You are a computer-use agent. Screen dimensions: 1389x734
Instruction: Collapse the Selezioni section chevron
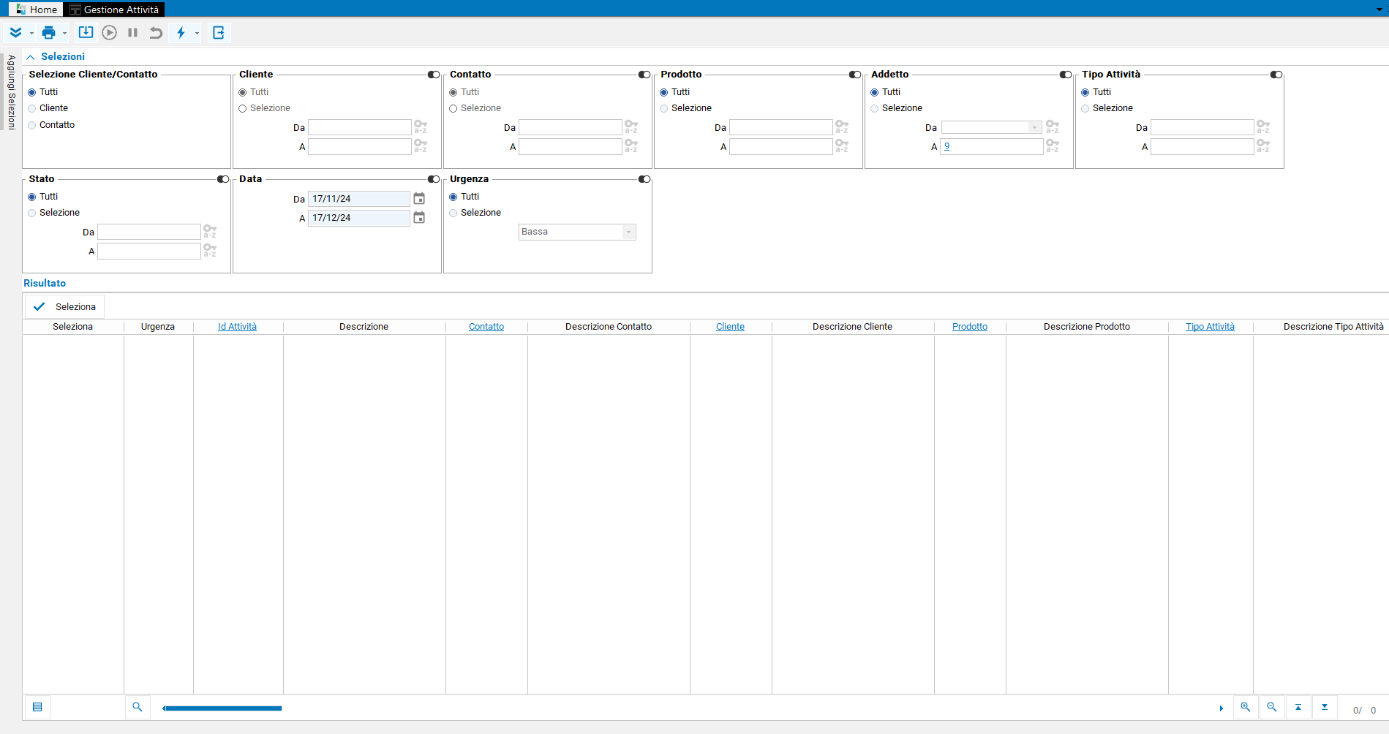[x=30, y=57]
